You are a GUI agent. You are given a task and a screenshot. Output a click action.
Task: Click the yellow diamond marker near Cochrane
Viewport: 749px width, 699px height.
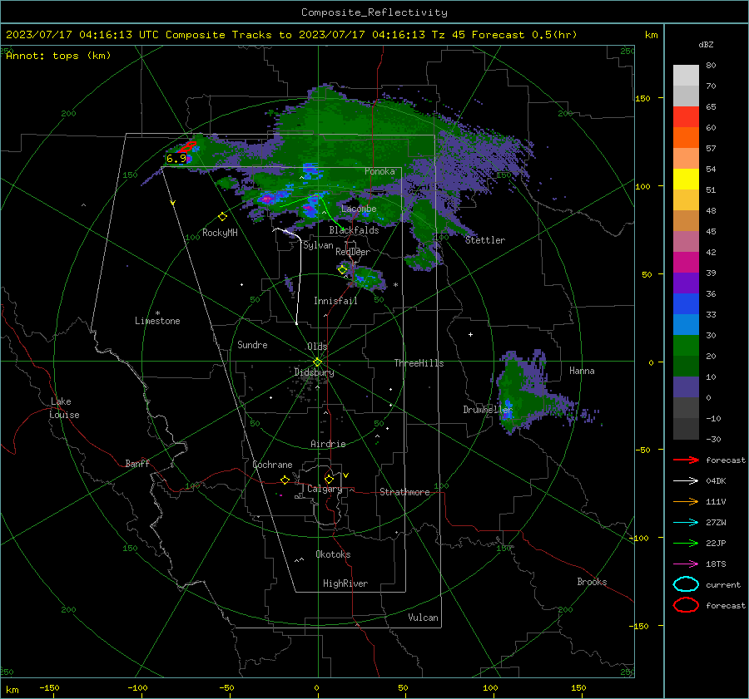(285, 480)
